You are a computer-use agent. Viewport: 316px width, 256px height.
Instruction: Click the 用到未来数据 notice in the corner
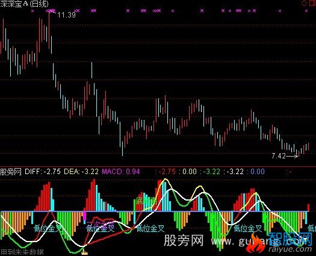click(22, 252)
